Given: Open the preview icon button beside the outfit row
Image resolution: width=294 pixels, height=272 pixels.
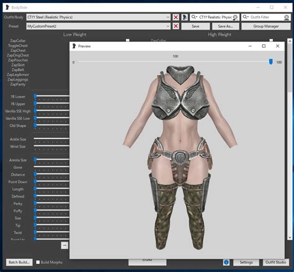Looking at the screenshot, I should click(x=185, y=17).
